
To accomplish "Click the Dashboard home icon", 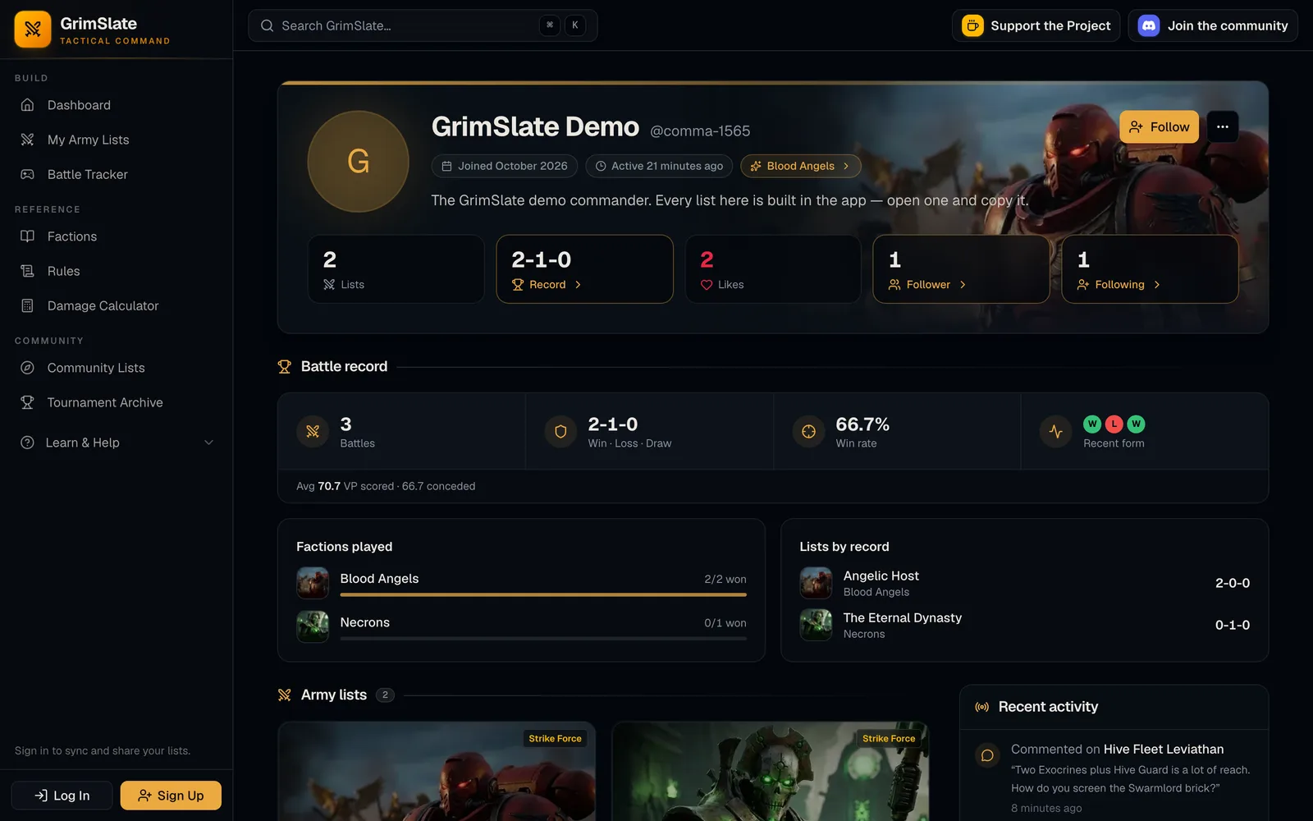I will (27, 105).
